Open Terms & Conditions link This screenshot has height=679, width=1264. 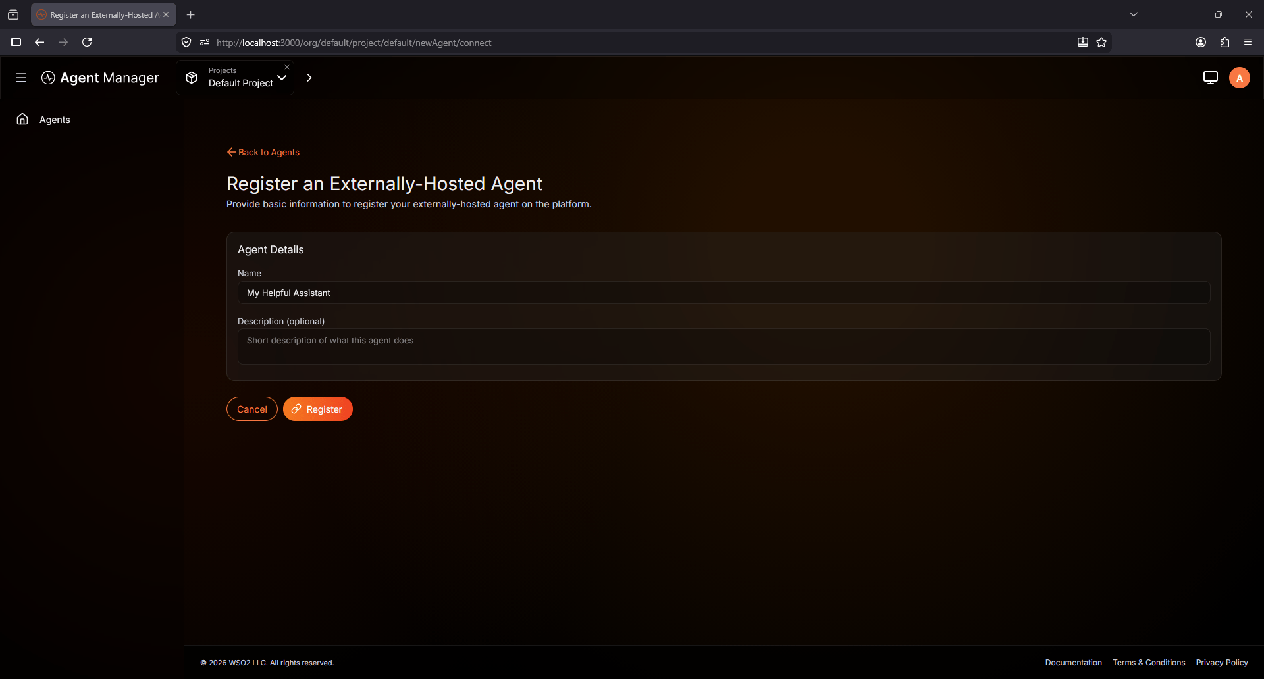click(1149, 663)
